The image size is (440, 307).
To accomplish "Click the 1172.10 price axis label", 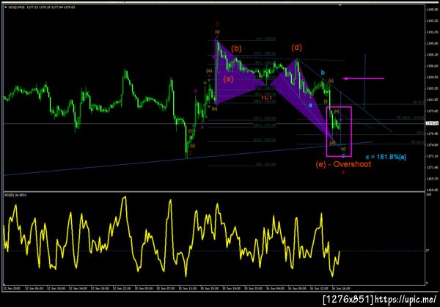I will click(x=432, y=156).
